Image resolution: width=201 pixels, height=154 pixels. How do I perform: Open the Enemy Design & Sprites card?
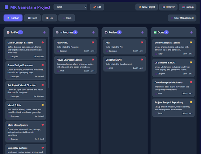[173, 48]
